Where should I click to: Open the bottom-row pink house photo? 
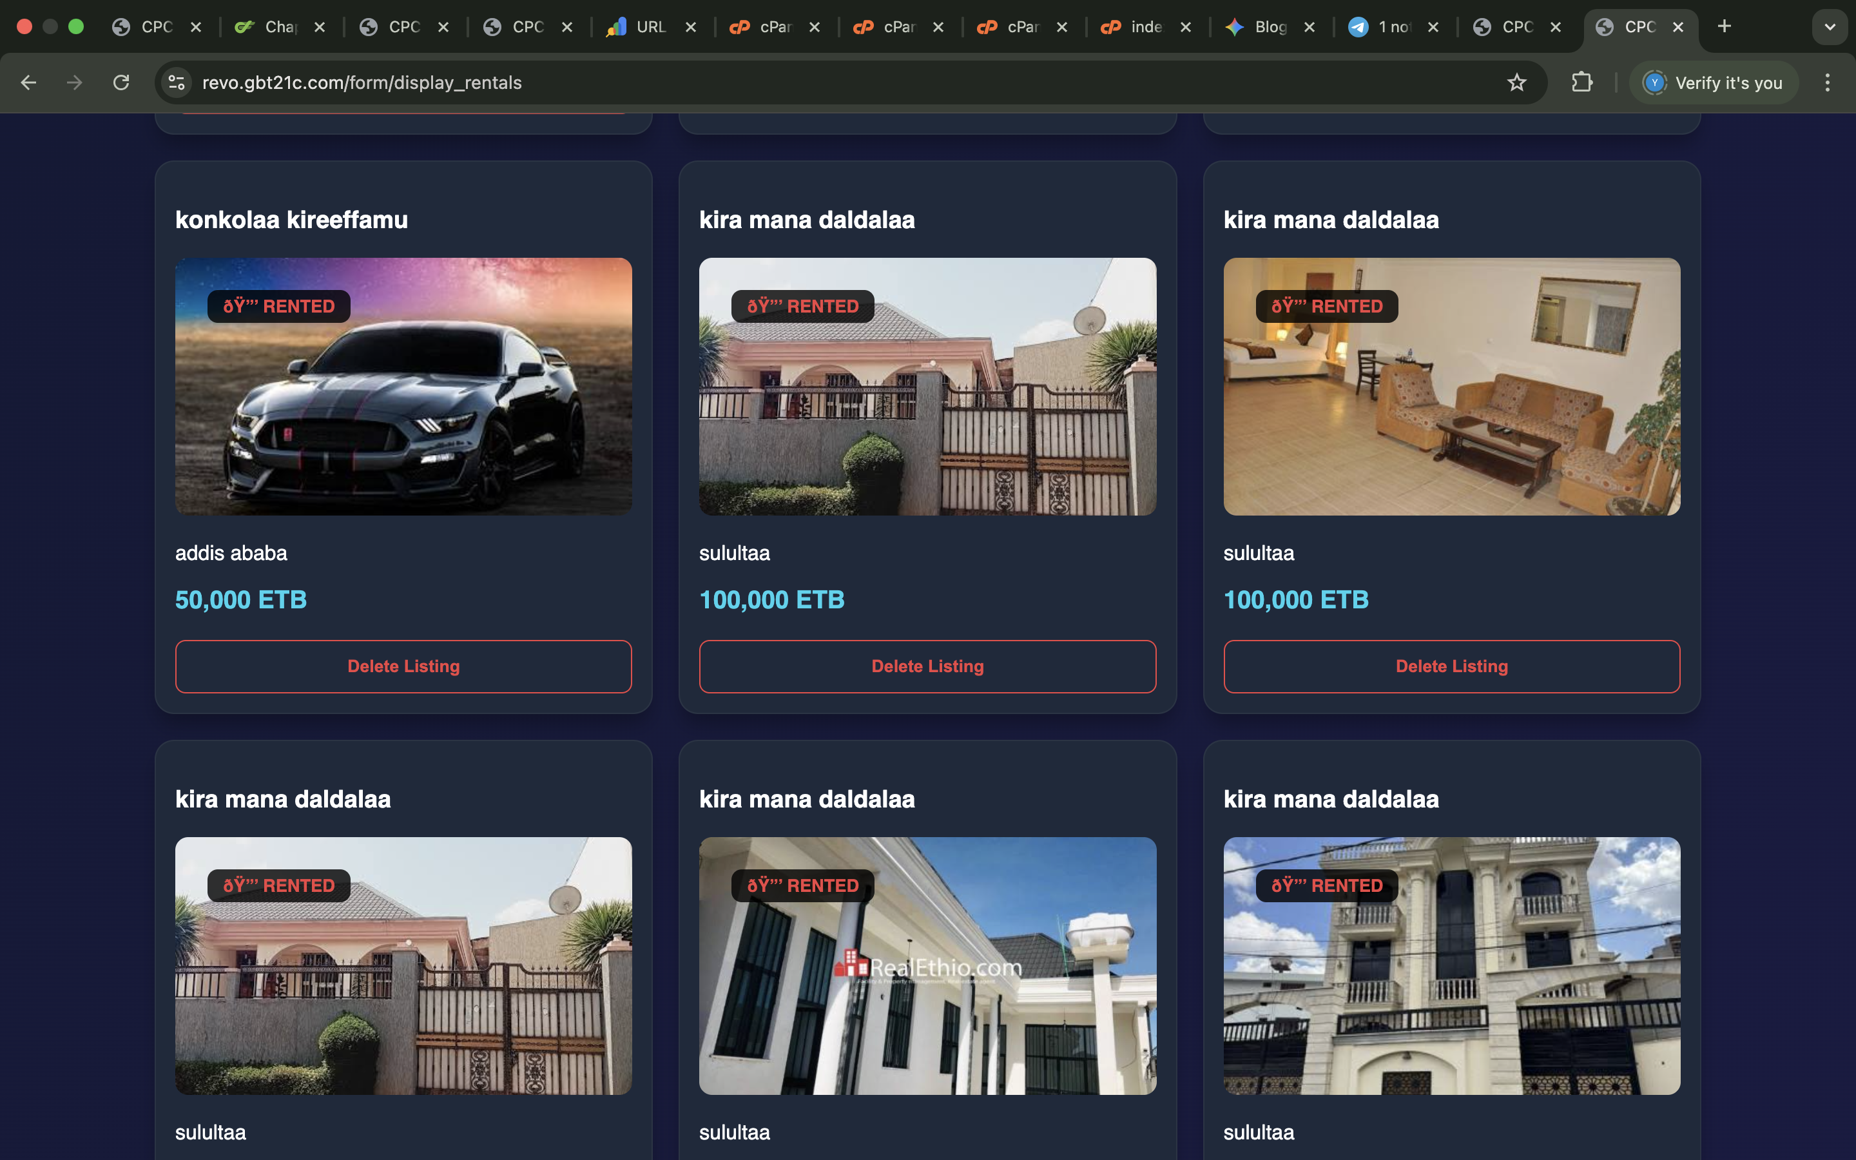coord(403,965)
